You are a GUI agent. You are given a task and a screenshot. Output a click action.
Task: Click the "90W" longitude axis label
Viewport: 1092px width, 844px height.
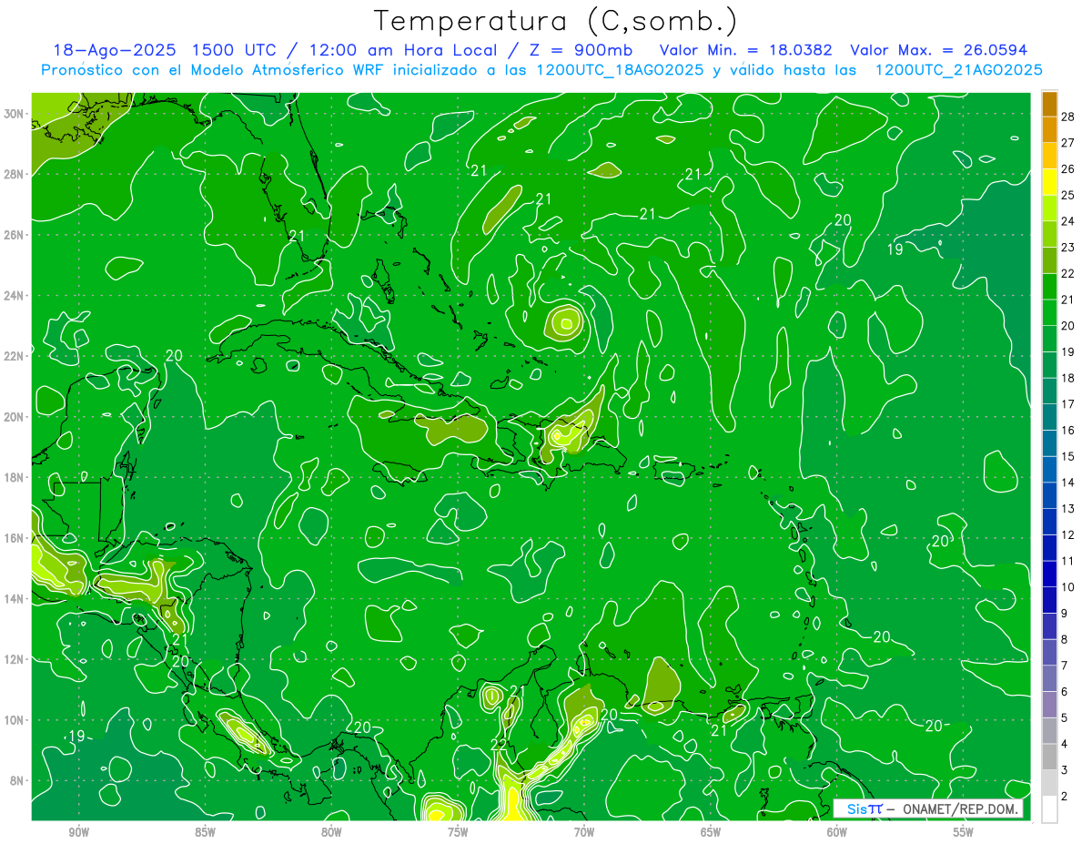[78, 832]
